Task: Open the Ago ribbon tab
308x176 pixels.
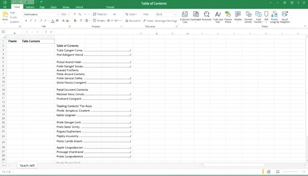Action: click(42, 7)
